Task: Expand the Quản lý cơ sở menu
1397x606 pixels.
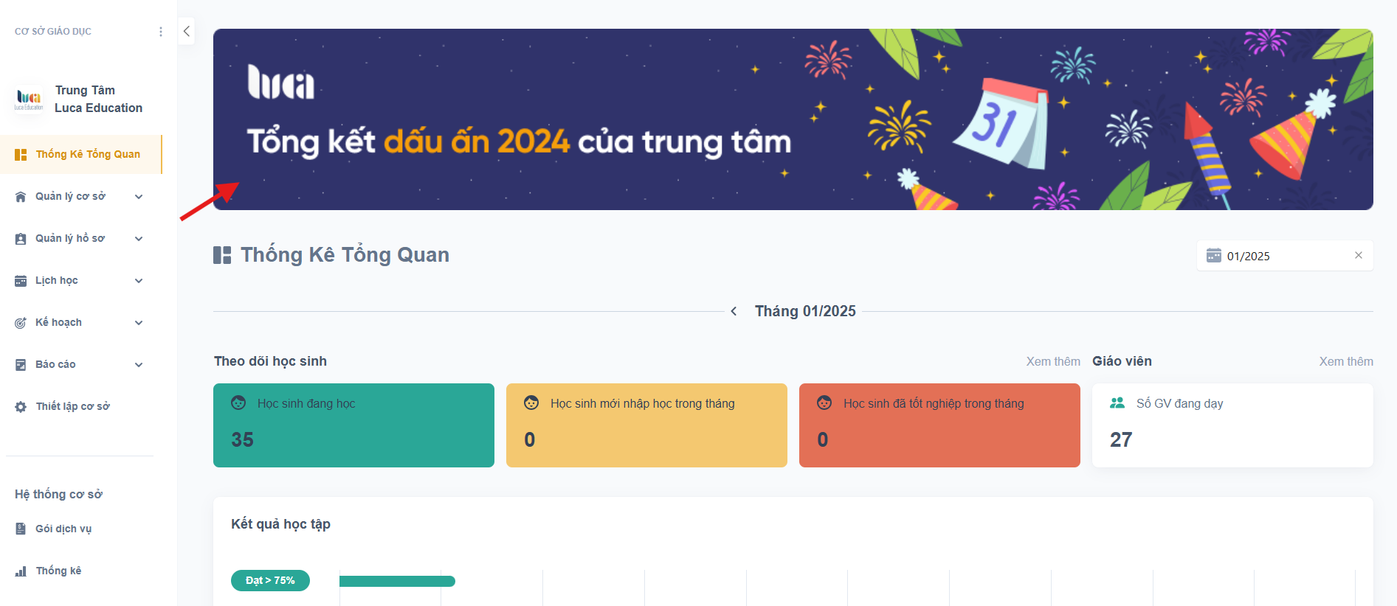Action: coord(139,196)
